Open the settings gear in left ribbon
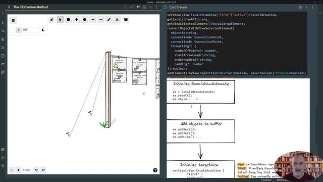The height and width of the screenshot is (182, 323). click(3, 166)
